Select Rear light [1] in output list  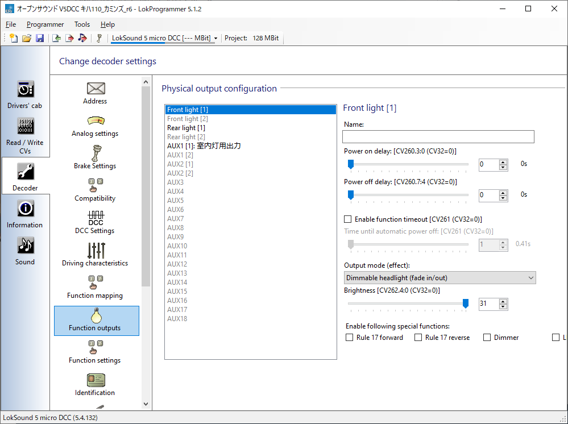point(251,128)
